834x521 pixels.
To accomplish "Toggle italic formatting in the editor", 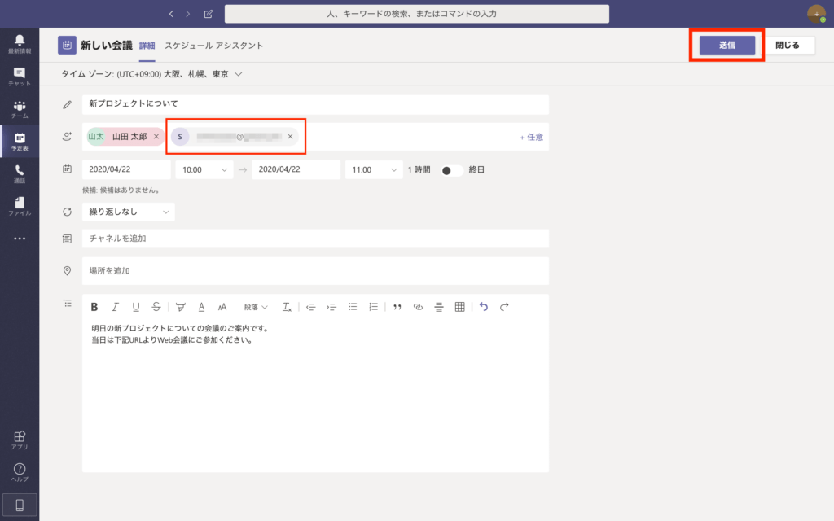I will 115,307.
